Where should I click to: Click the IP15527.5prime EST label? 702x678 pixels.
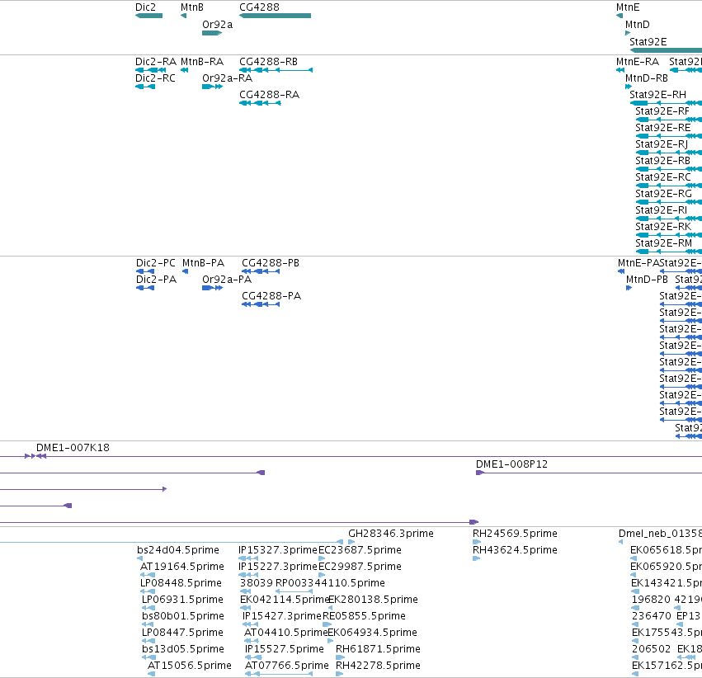click(285, 649)
